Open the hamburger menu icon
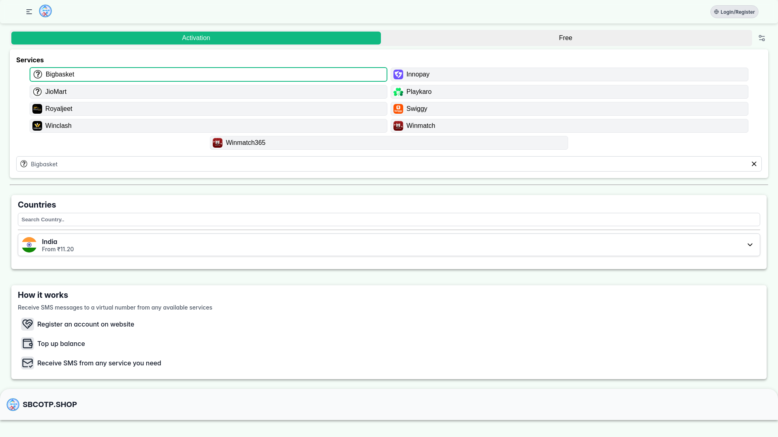Viewport: 778px width, 437px height. [29, 12]
